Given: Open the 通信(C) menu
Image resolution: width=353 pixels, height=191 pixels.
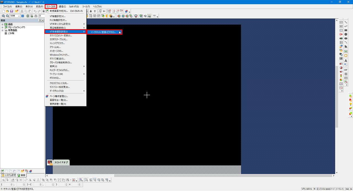Looking at the screenshot, I should pyautogui.click(x=62, y=6).
